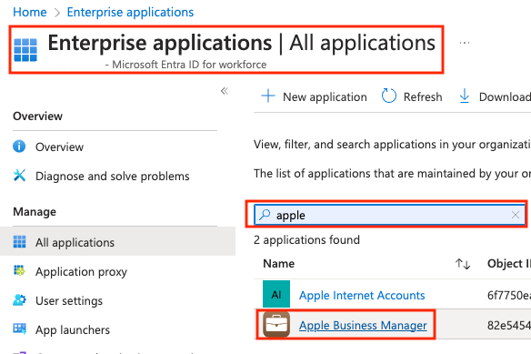Open Diagnose and solve problems
The image size is (531, 354).
tap(113, 177)
